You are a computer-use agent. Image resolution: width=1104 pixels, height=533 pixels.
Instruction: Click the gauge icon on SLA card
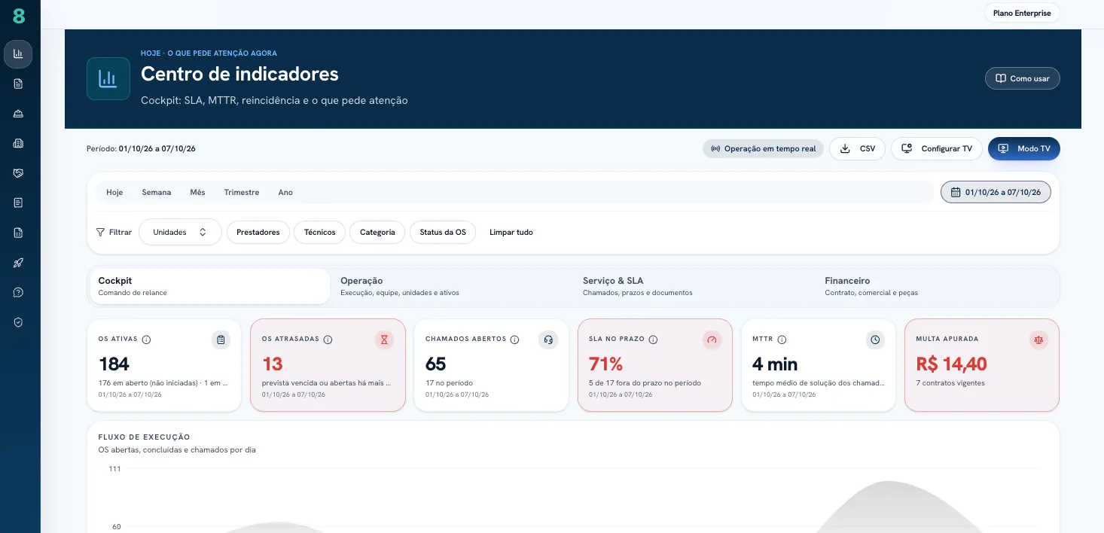point(712,340)
